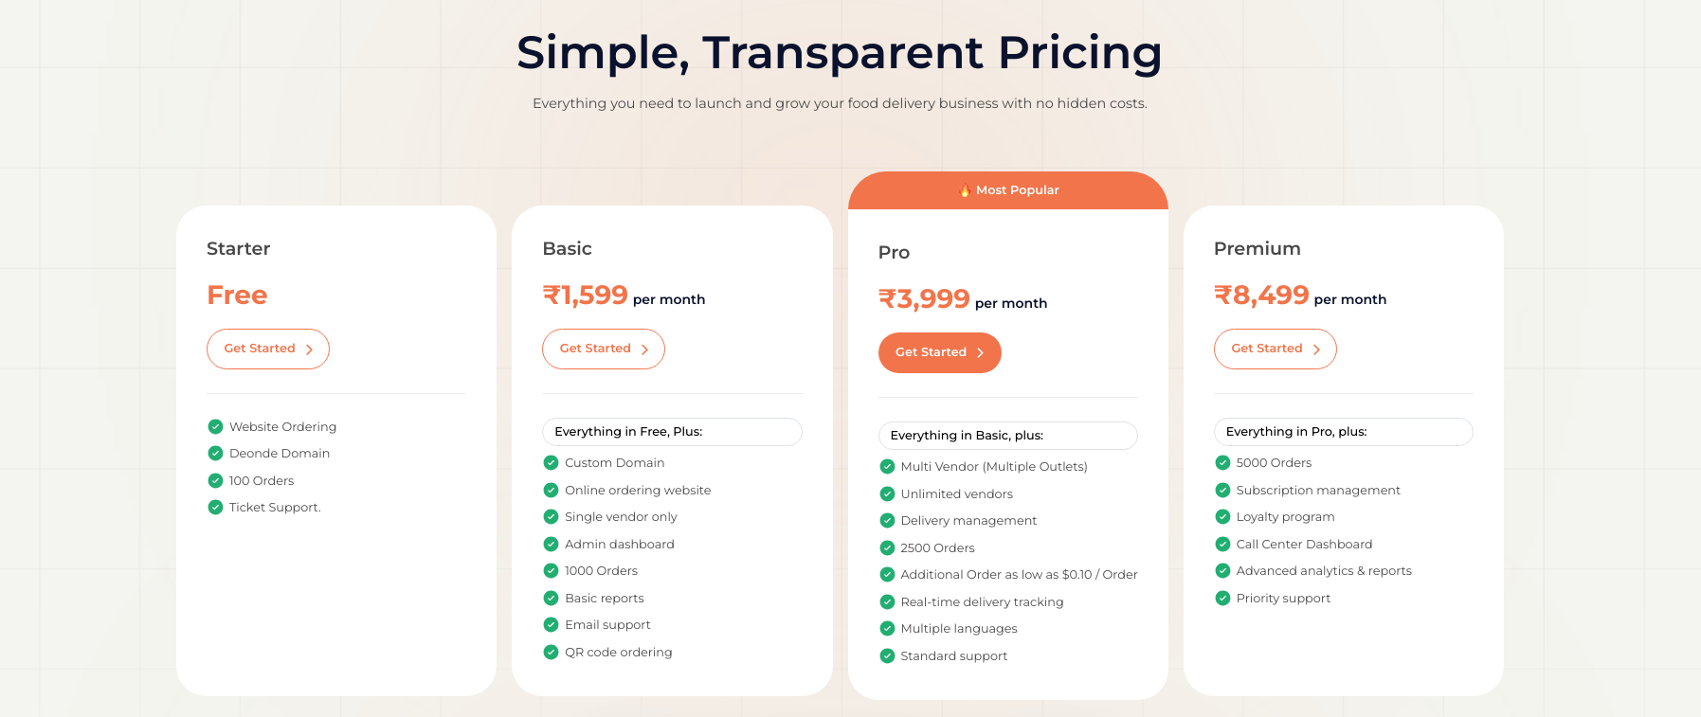Click the ₹3,999 per month price
Image resolution: width=1701 pixels, height=717 pixels.
963,299
